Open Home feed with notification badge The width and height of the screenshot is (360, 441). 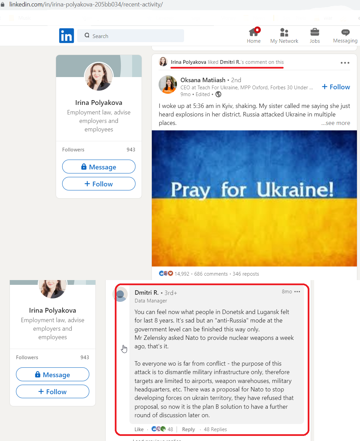[254, 36]
